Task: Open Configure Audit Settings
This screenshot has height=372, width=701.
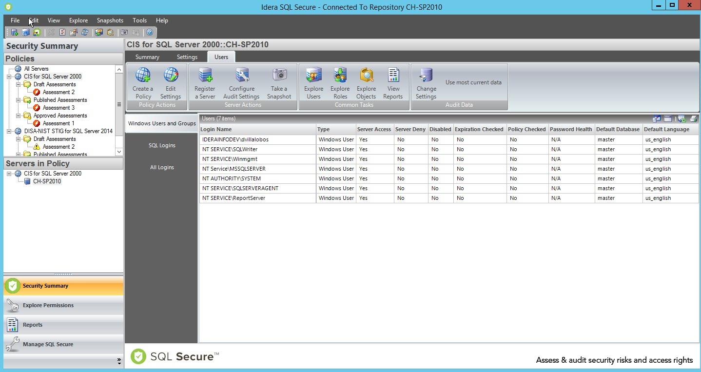Action: (241, 83)
